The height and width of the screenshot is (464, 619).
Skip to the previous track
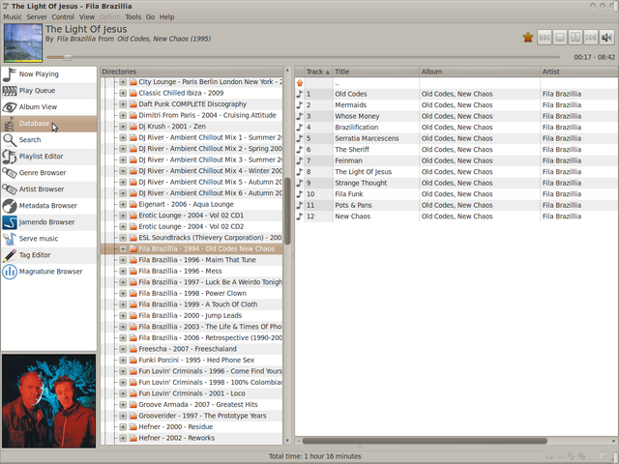tap(544, 38)
